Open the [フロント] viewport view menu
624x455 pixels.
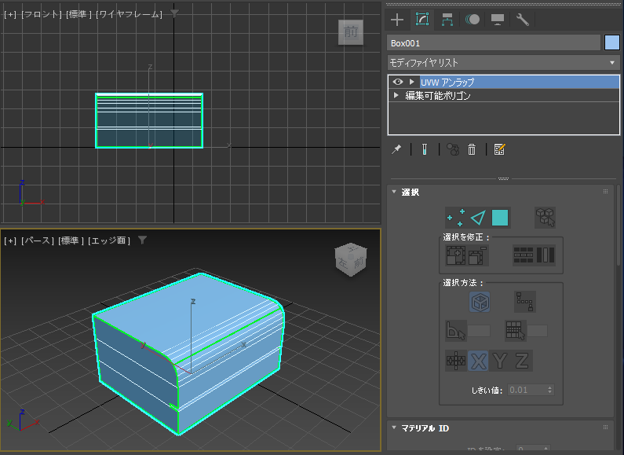pyautogui.click(x=42, y=15)
